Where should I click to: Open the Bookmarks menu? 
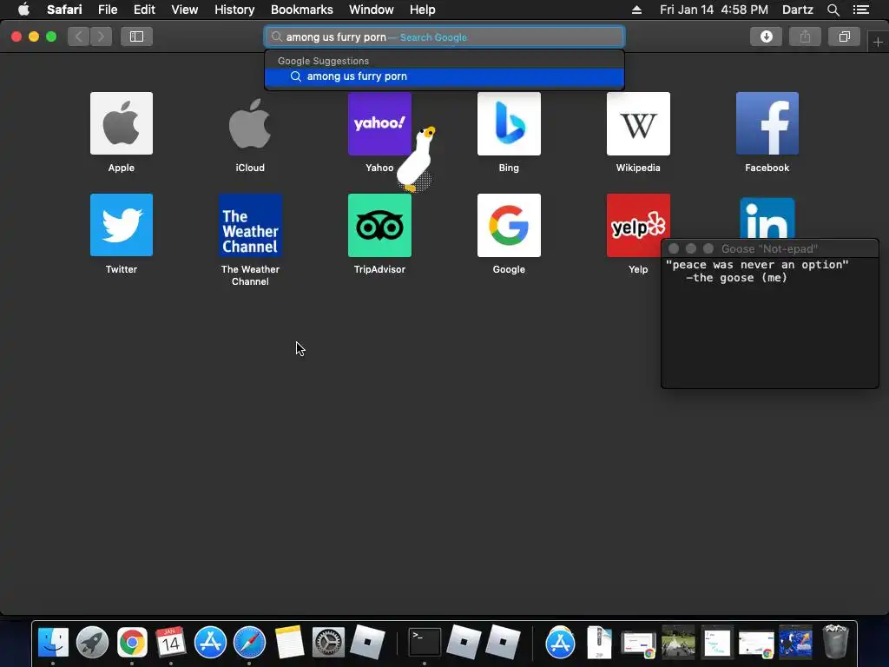[x=301, y=10]
